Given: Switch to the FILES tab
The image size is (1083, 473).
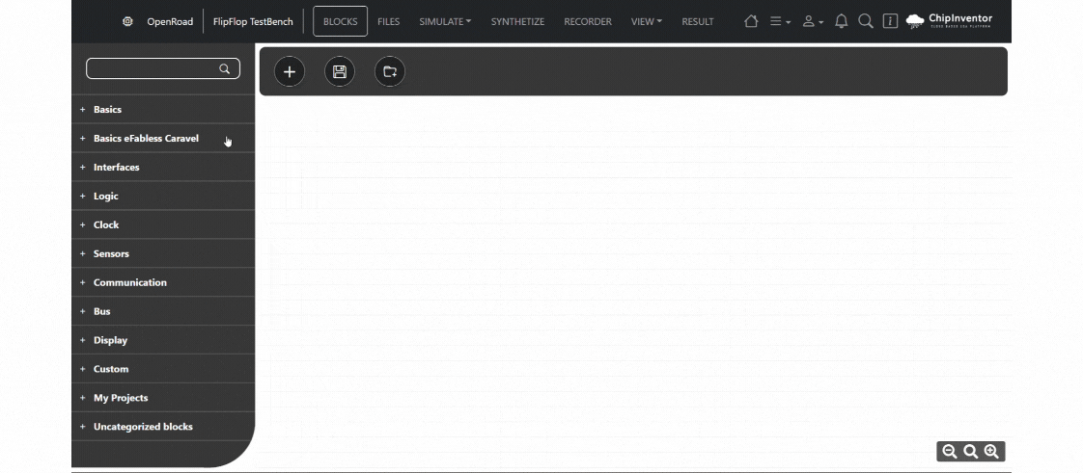Looking at the screenshot, I should pos(389,21).
